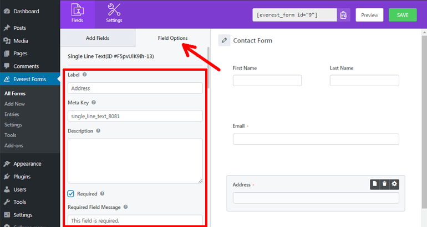Screen dimensions: 427x227
Task: Go to the Media menu link
Action: pos(21,41)
